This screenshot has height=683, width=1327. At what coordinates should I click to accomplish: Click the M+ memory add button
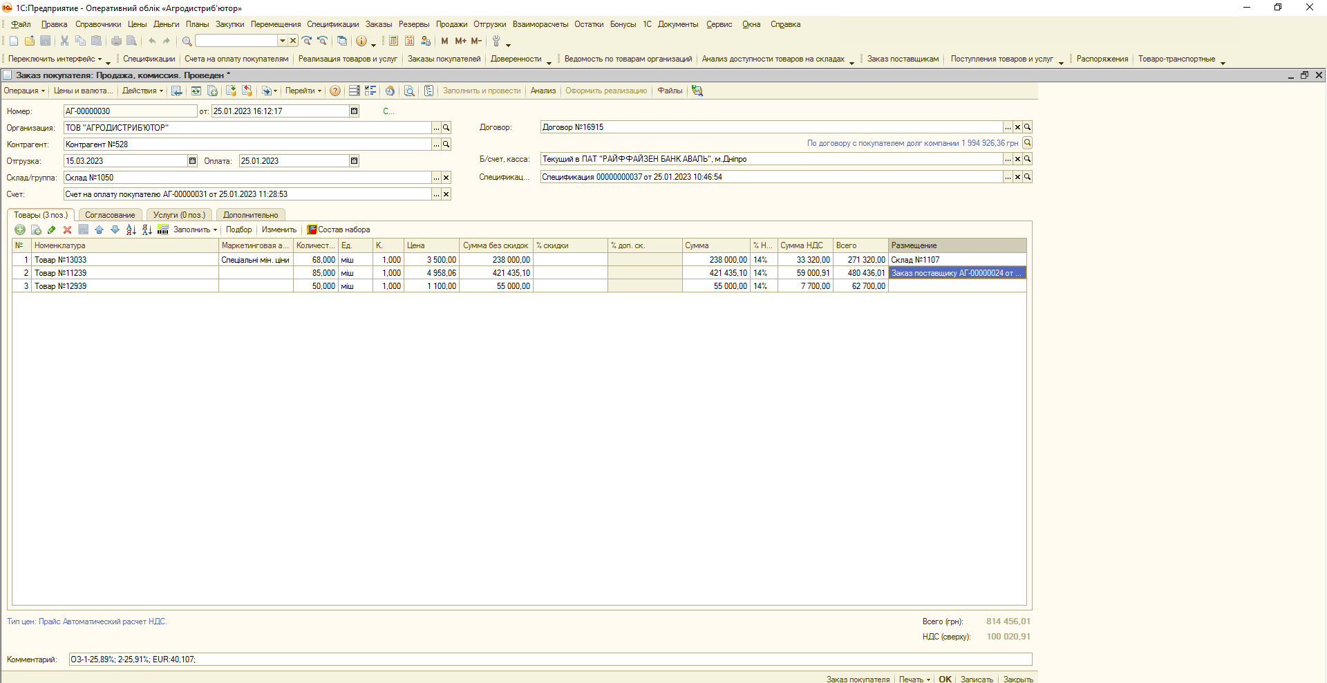(x=460, y=41)
